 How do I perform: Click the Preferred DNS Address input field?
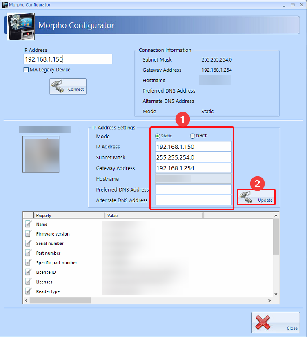194,189
